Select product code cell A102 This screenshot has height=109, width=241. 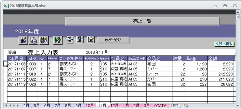[x=137, y=74]
